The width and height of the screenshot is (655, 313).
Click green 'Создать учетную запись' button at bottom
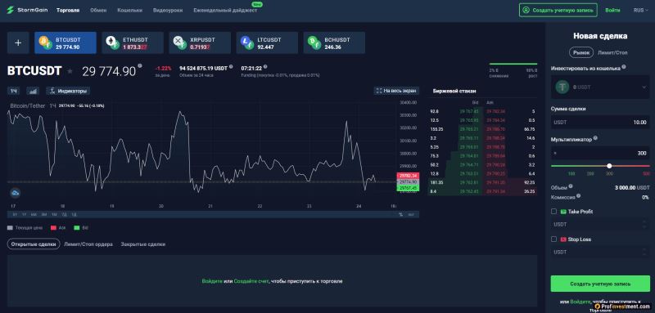point(600,284)
